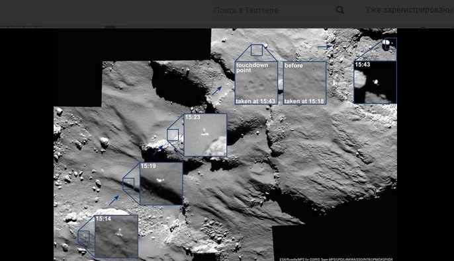Screen dimensions: 454x261
Task: Click the blue arrow left of touchdown point inset
Action: (216, 91)
